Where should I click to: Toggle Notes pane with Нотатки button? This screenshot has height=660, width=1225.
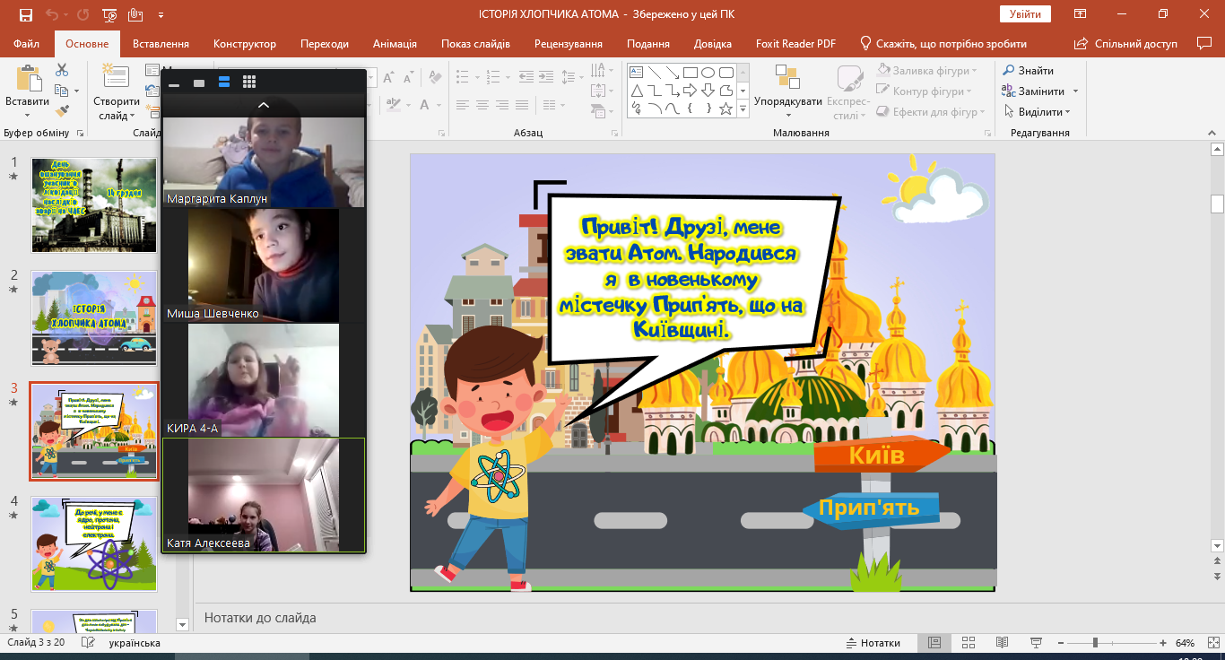coord(873,643)
